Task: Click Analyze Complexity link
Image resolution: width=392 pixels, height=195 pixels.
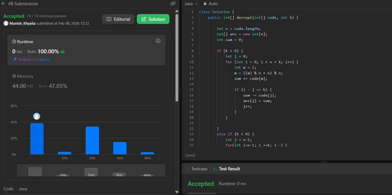Action: pyautogui.click(x=34, y=59)
